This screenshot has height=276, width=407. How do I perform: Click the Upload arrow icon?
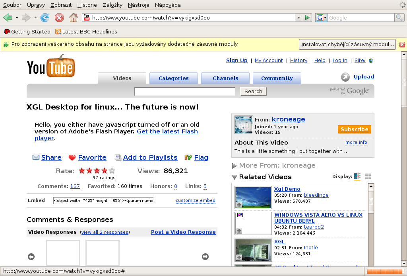345,77
